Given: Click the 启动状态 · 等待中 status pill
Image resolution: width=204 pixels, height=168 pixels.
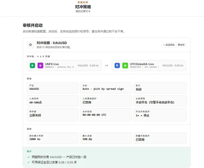Looking at the screenshot, I should 174,45.
